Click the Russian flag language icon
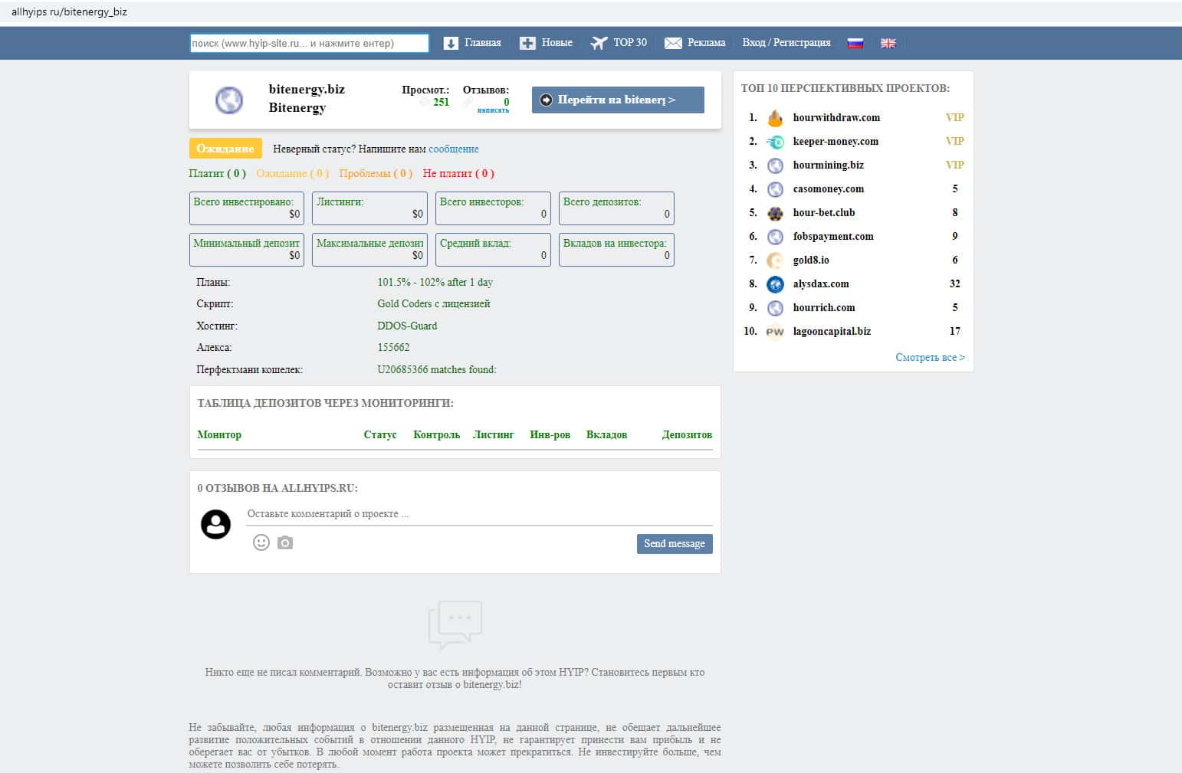This screenshot has height=773, width=1182. pyautogui.click(x=855, y=43)
